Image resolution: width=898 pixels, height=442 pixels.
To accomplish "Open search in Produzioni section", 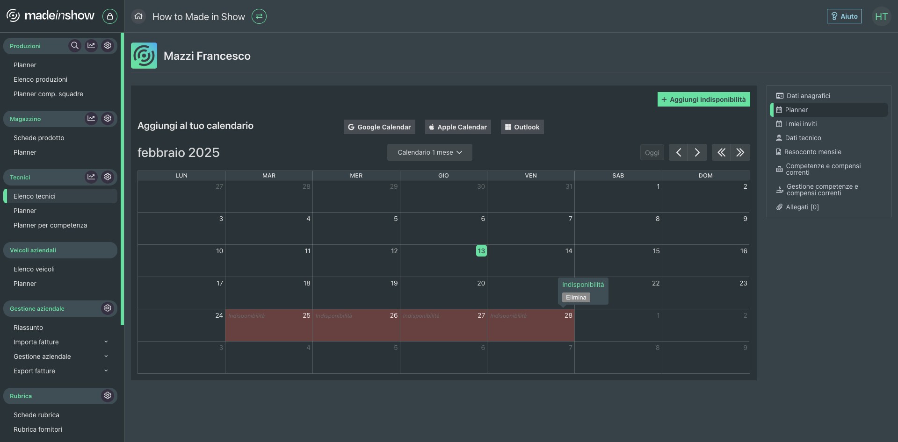I will pos(74,46).
